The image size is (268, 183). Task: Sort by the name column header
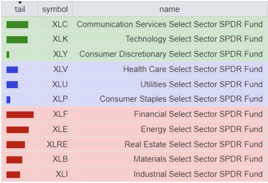click(x=169, y=9)
